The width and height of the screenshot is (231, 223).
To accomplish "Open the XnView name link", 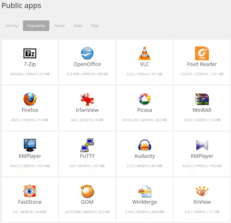I will tap(202, 202).
